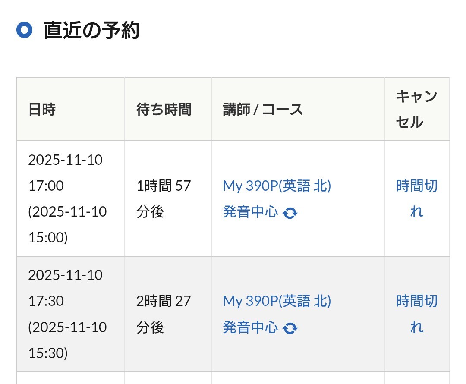Open My 390P(英語 北) link for the 17:00 lesson

click(277, 186)
